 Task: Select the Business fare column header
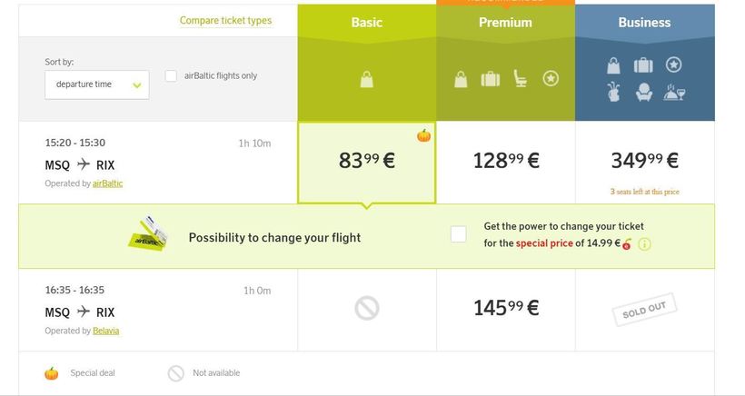tap(644, 22)
